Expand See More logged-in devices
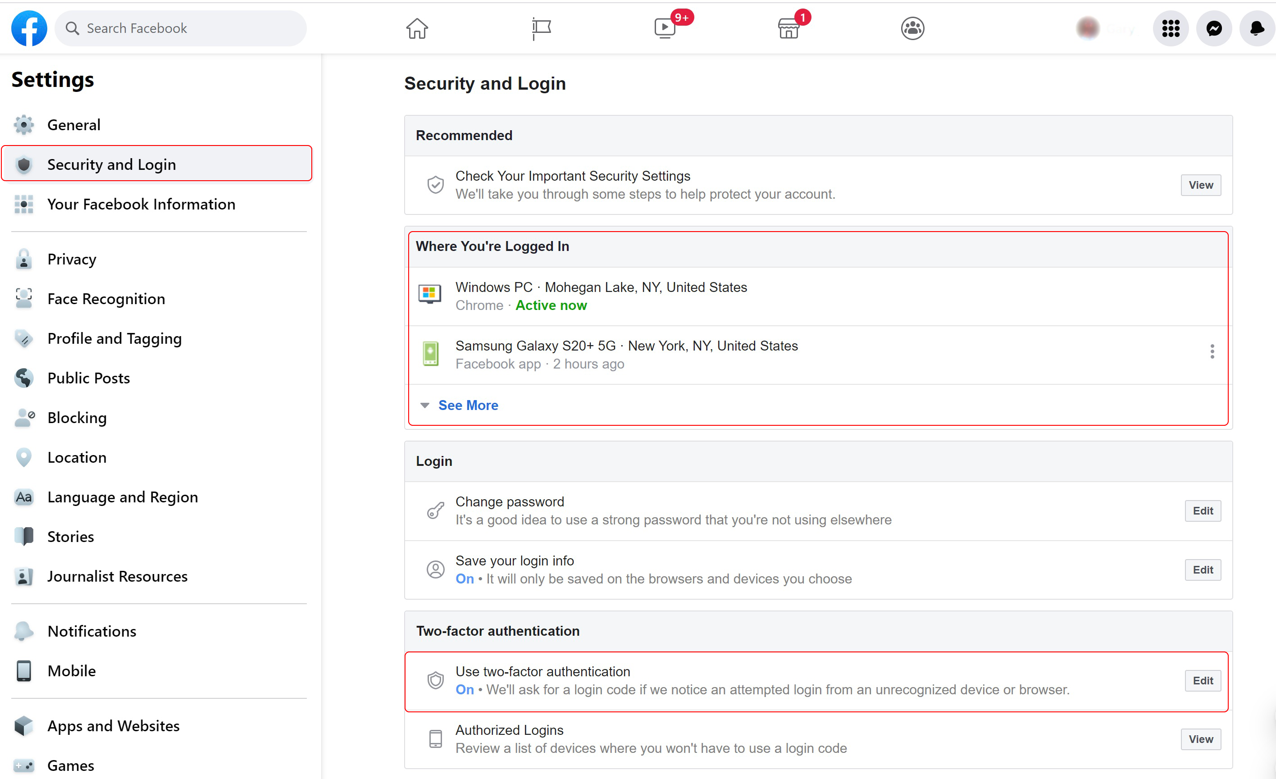This screenshot has width=1276, height=779. click(468, 405)
